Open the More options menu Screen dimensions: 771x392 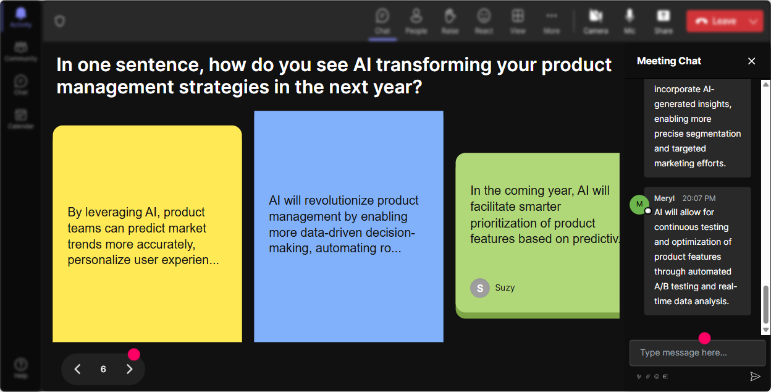(552, 21)
